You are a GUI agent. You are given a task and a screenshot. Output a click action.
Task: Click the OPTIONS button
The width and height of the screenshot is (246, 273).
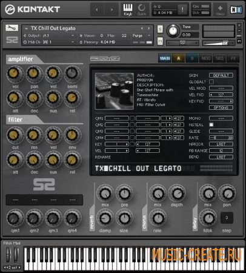pos(221,107)
